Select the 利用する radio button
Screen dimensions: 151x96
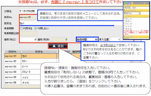[x=21, y=28]
